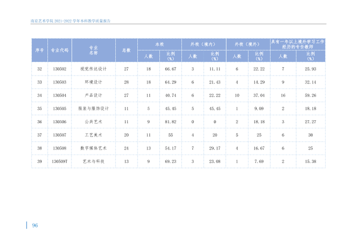Click the 59.26 percentage cell
Screen dimensions: 357x252
[310, 95]
